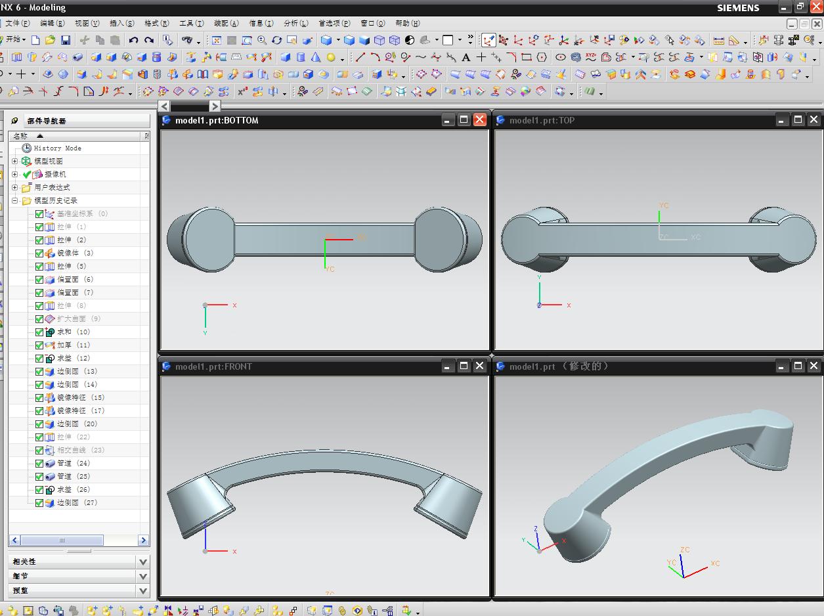This screenshot has width=824, height=616.
Task: Activate the Rotate view tool
Action: pos(277,40)
